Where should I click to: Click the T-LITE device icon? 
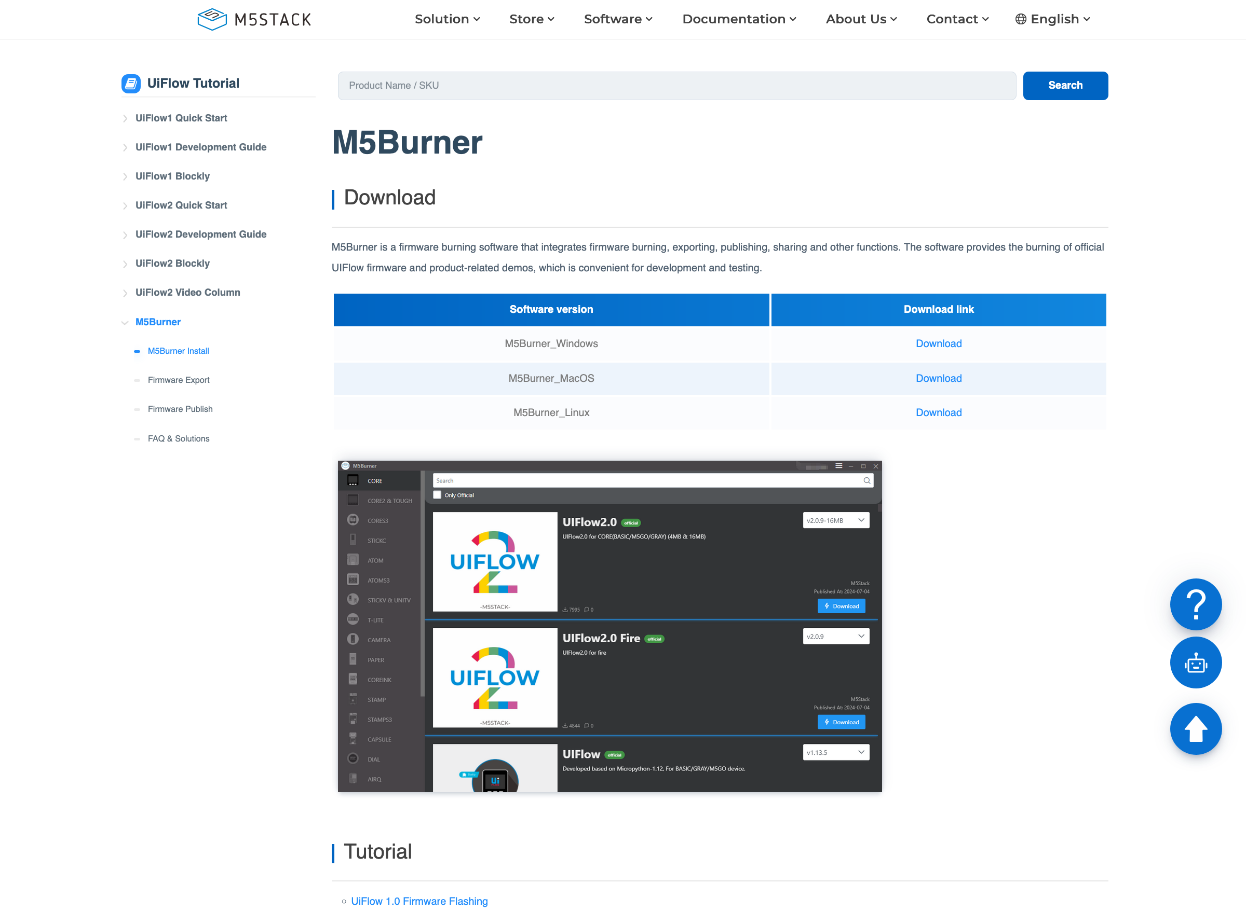pyautogui.click(x=353, y=619)
